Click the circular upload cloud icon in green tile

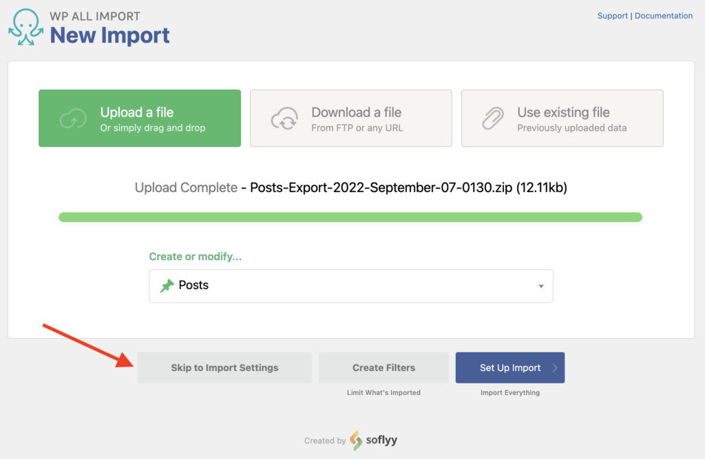(x=72, y=118)
